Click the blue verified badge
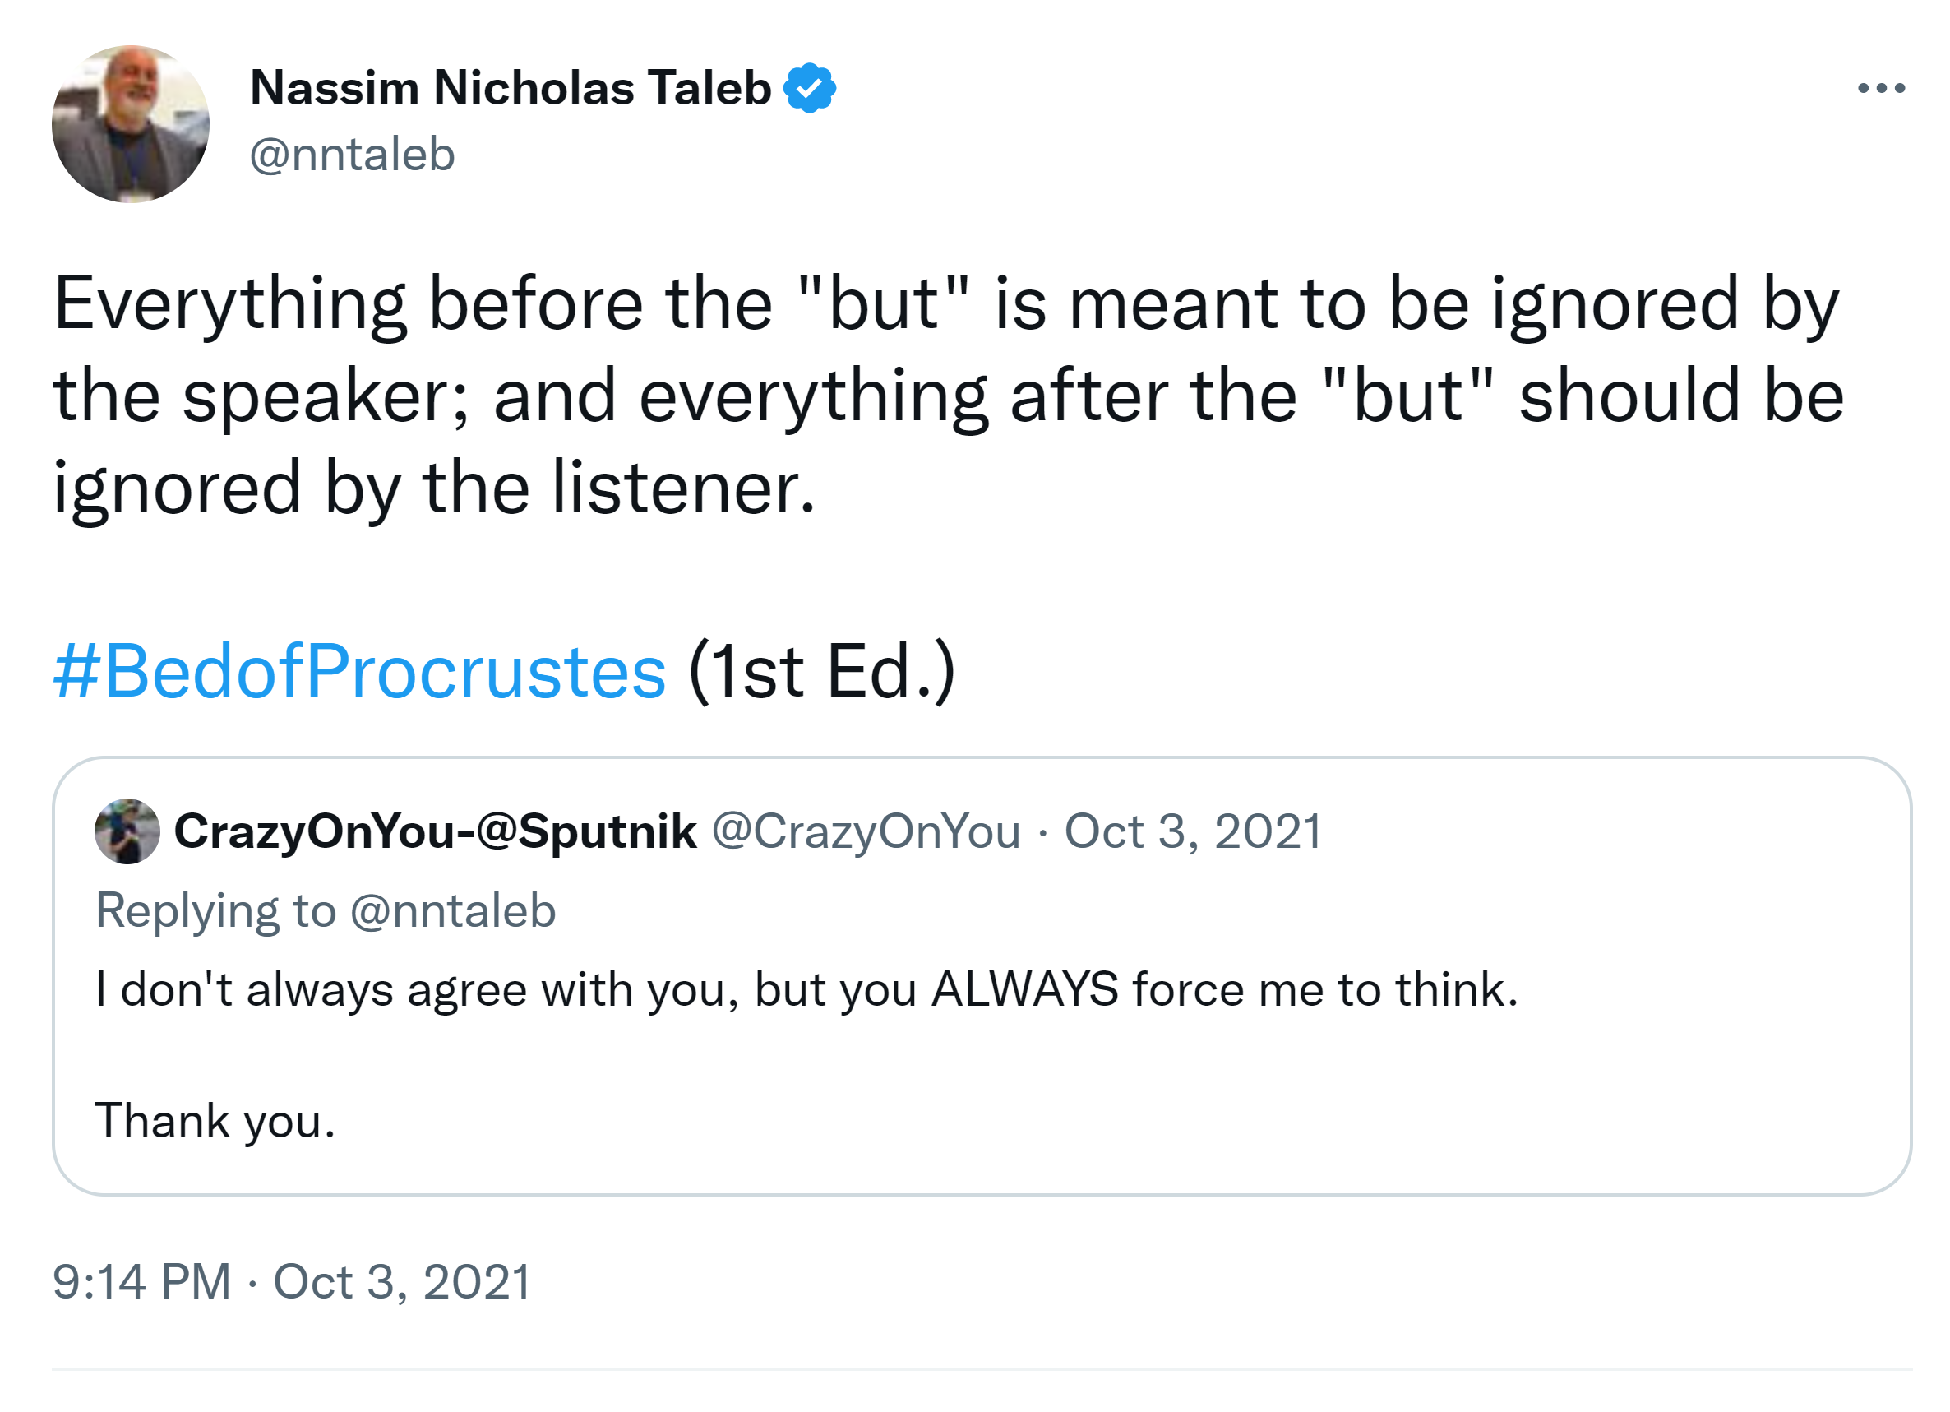Screen dimensions: 1950x1412 [809, 88]
